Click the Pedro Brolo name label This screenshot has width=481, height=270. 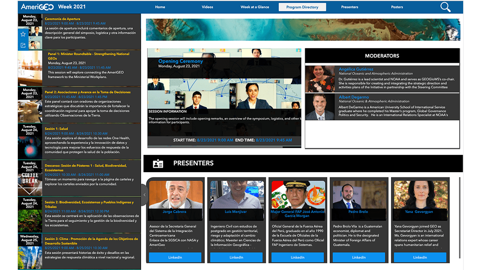click(358, 212)
